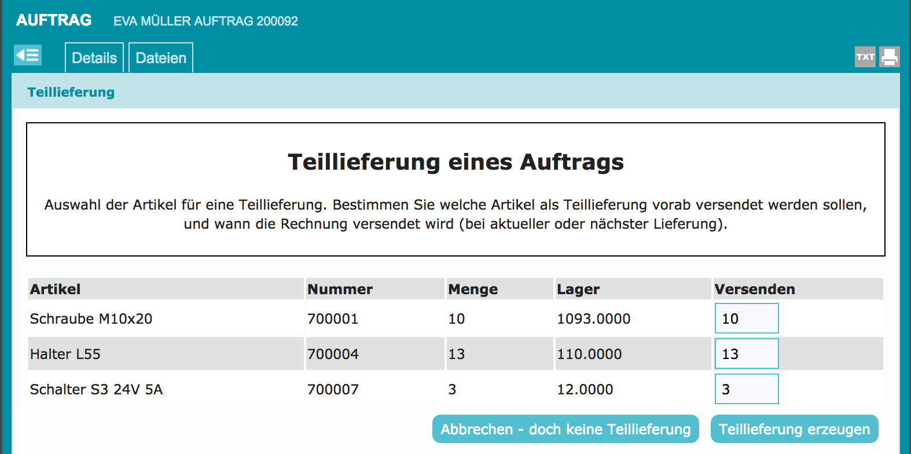Click Abbrechen - doch keine Teillieferung
The width and height of the screenshot is (911, 454).
click(565, 429)
